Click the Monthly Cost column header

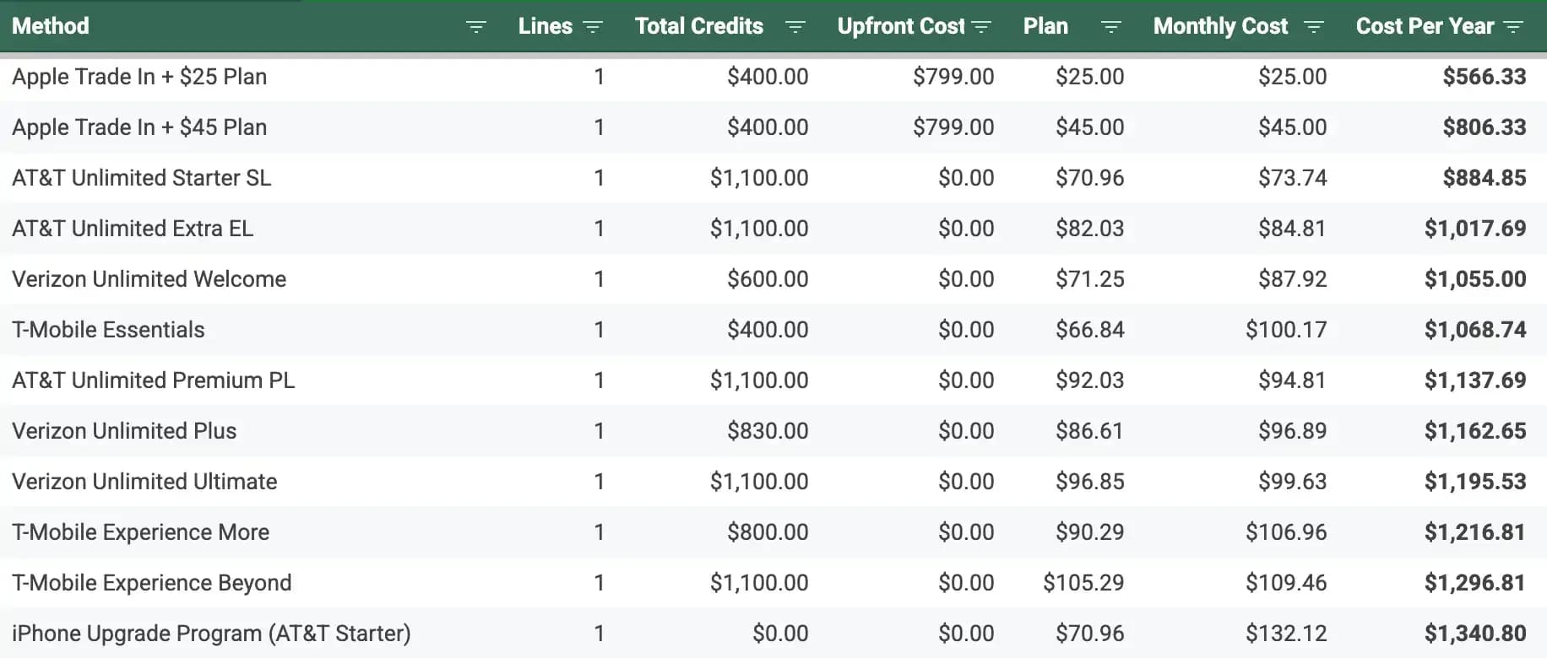click(x=1220, y=26)
